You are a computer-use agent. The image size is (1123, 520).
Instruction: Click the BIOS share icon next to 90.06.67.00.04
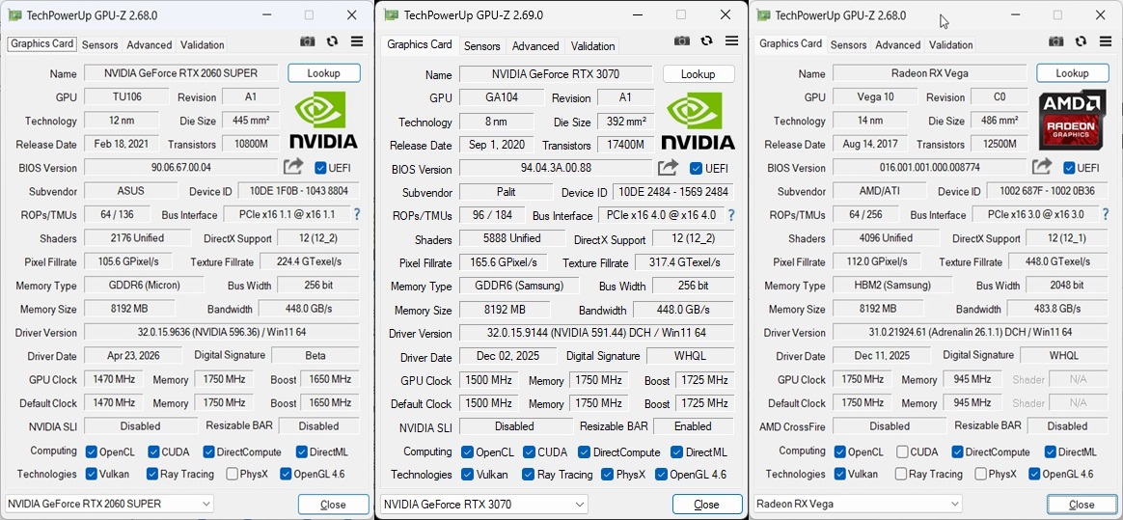pos(293,167)
